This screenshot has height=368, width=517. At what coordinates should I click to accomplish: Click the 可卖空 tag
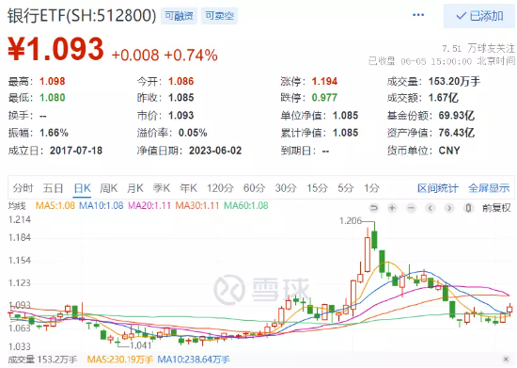click(x=219, y=16)
